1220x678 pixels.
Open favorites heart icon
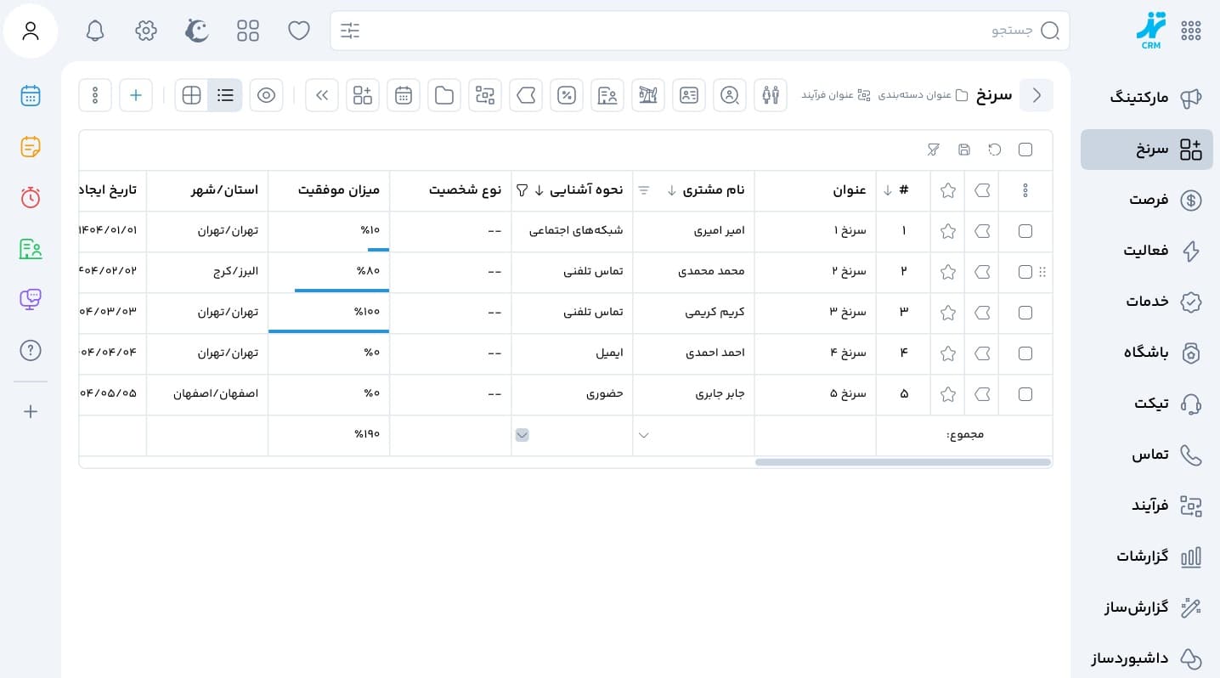coord(299,31)
